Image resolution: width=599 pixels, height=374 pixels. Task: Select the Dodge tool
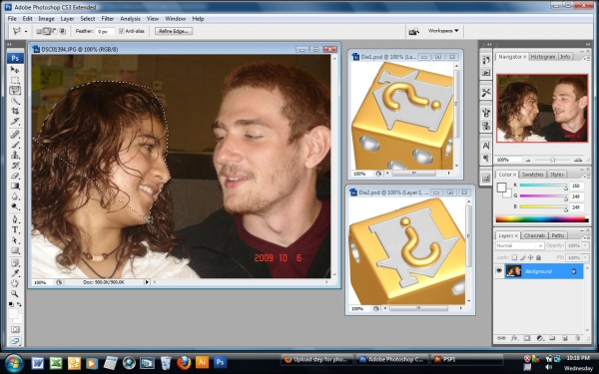coord(15,206)
